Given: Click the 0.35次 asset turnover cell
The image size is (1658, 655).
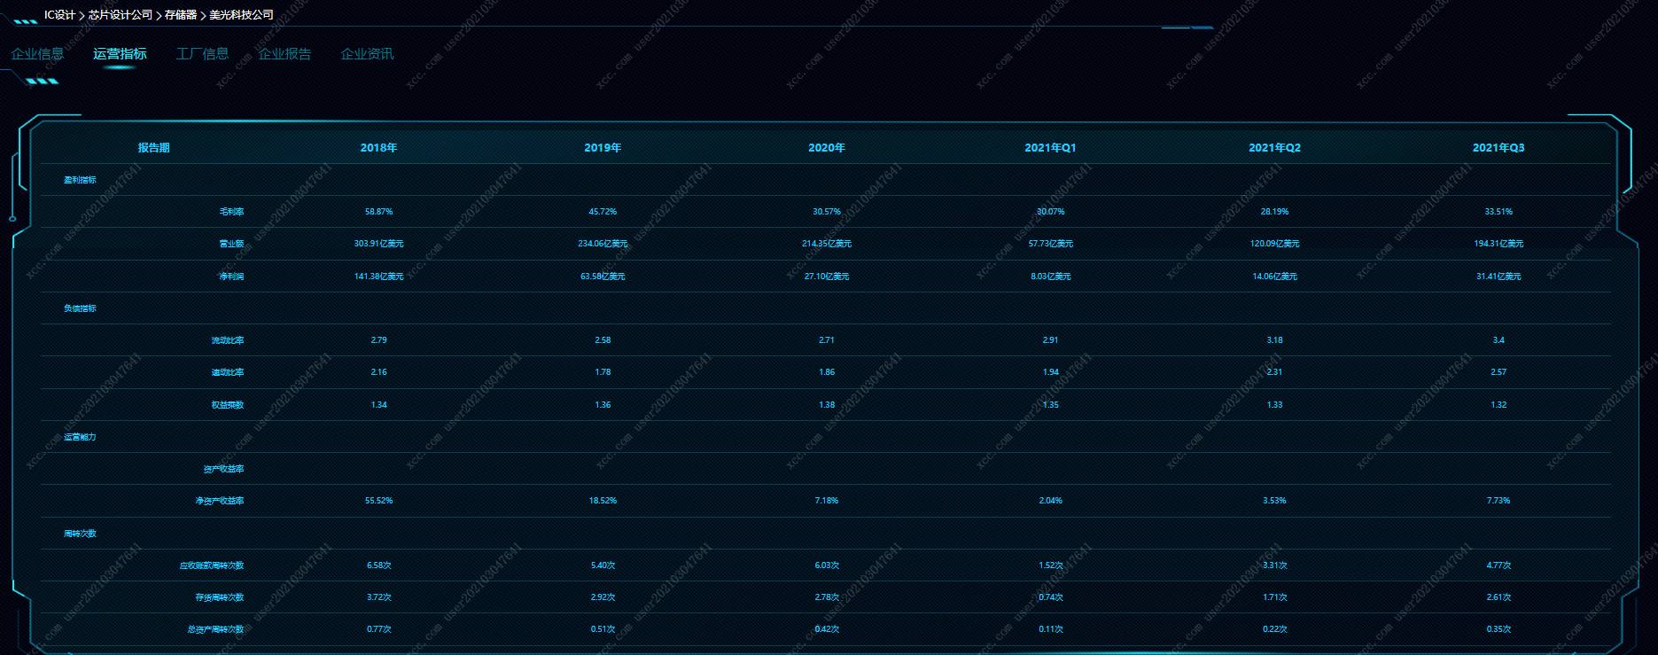Looking at the screenshot, I should 1498,629.
